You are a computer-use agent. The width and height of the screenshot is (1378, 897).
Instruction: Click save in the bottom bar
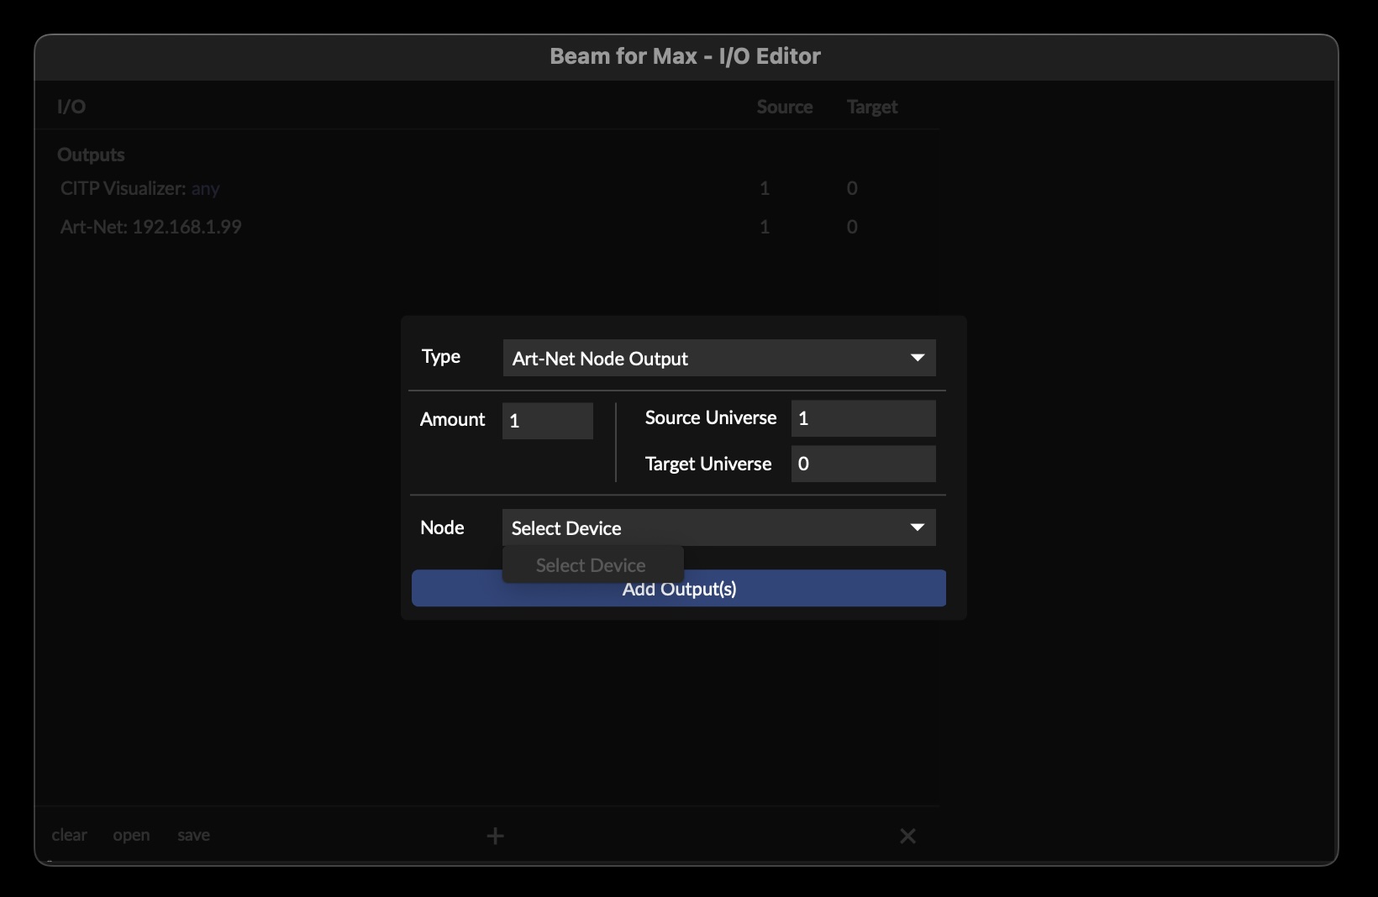tap(193, 835)
